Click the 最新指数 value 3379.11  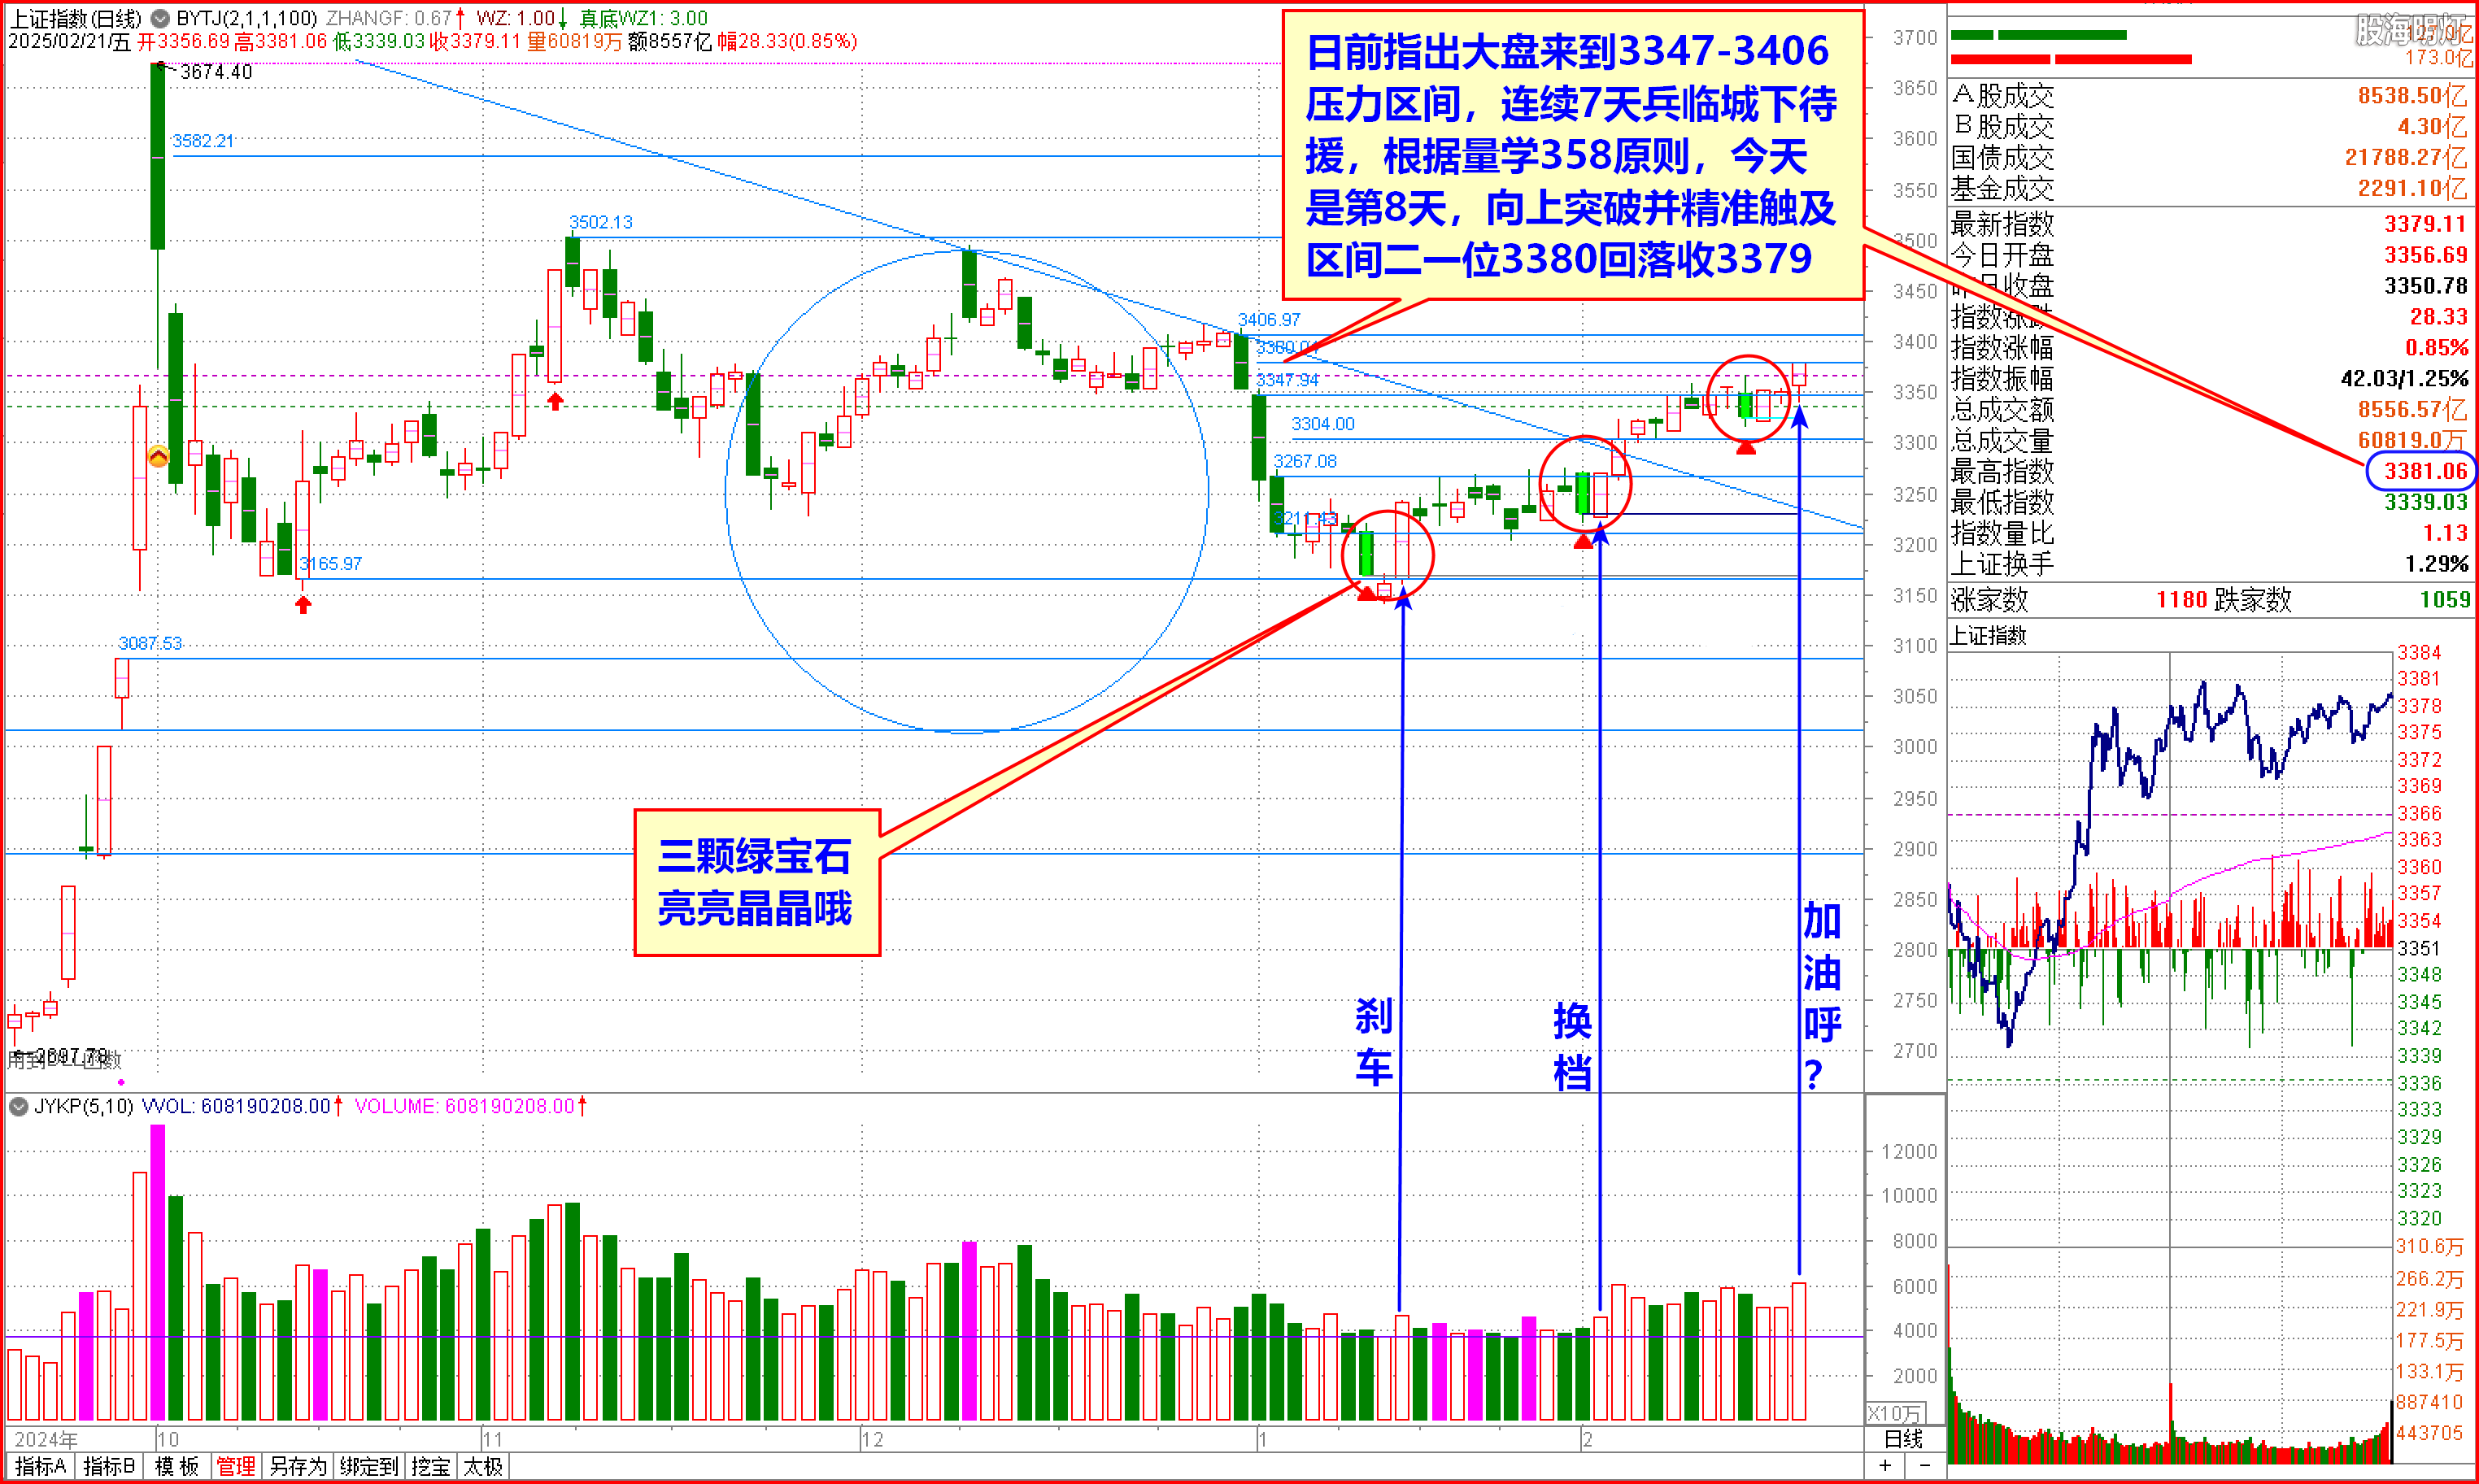coord(2425,224)
